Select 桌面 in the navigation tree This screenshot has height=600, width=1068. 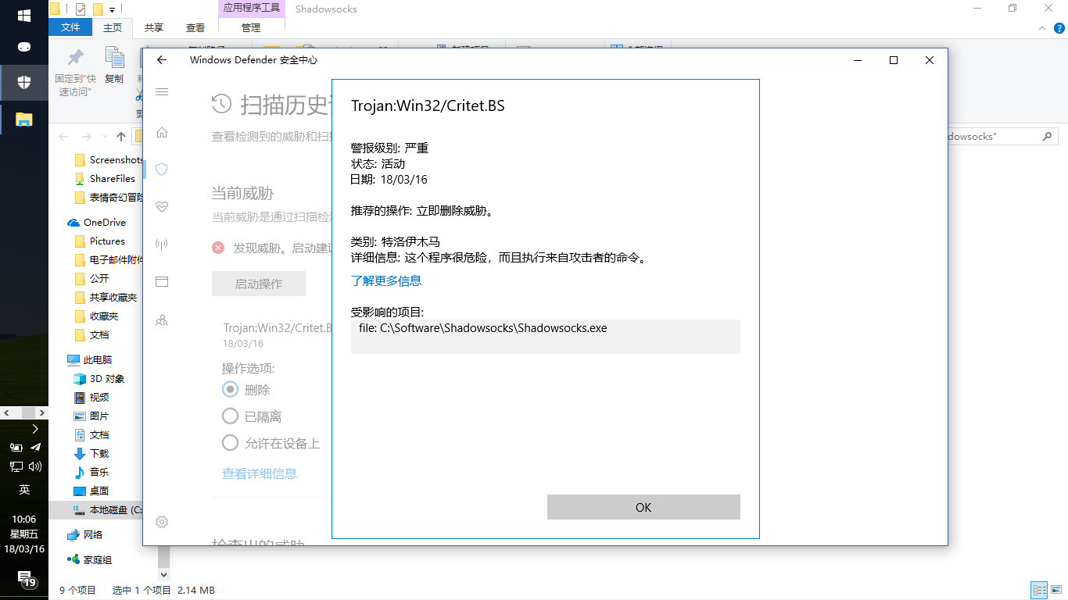coord(92,491)
